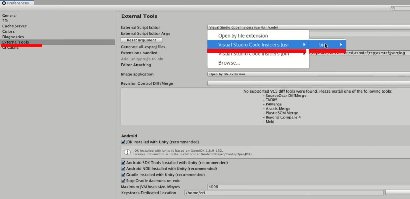Select External Tools in the sidebar

pos(58,42)
